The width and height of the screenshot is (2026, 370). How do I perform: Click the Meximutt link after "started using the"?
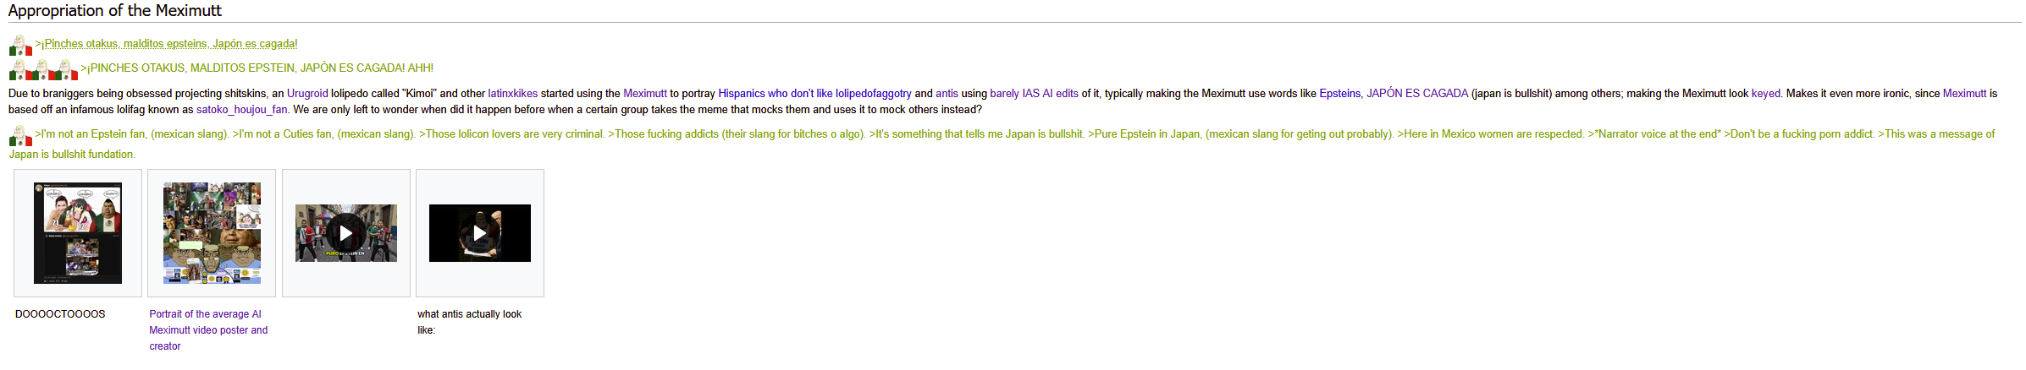644,94
